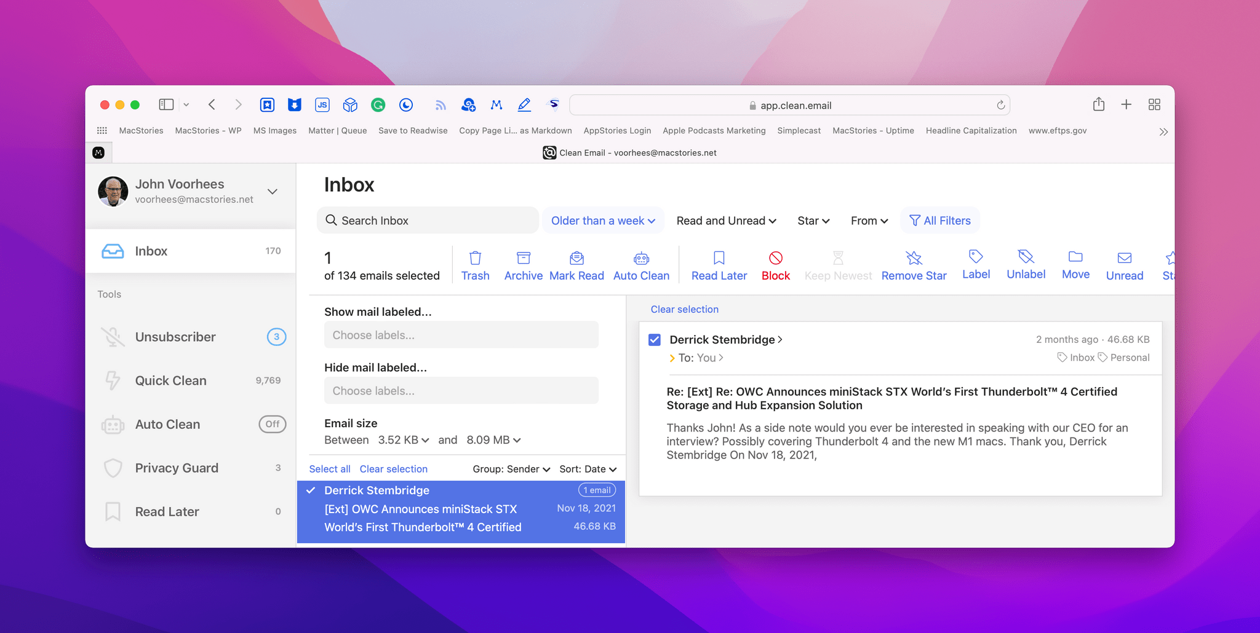Archive the selected email
This screenshot has height=633, width=1260.
[523, 265]
